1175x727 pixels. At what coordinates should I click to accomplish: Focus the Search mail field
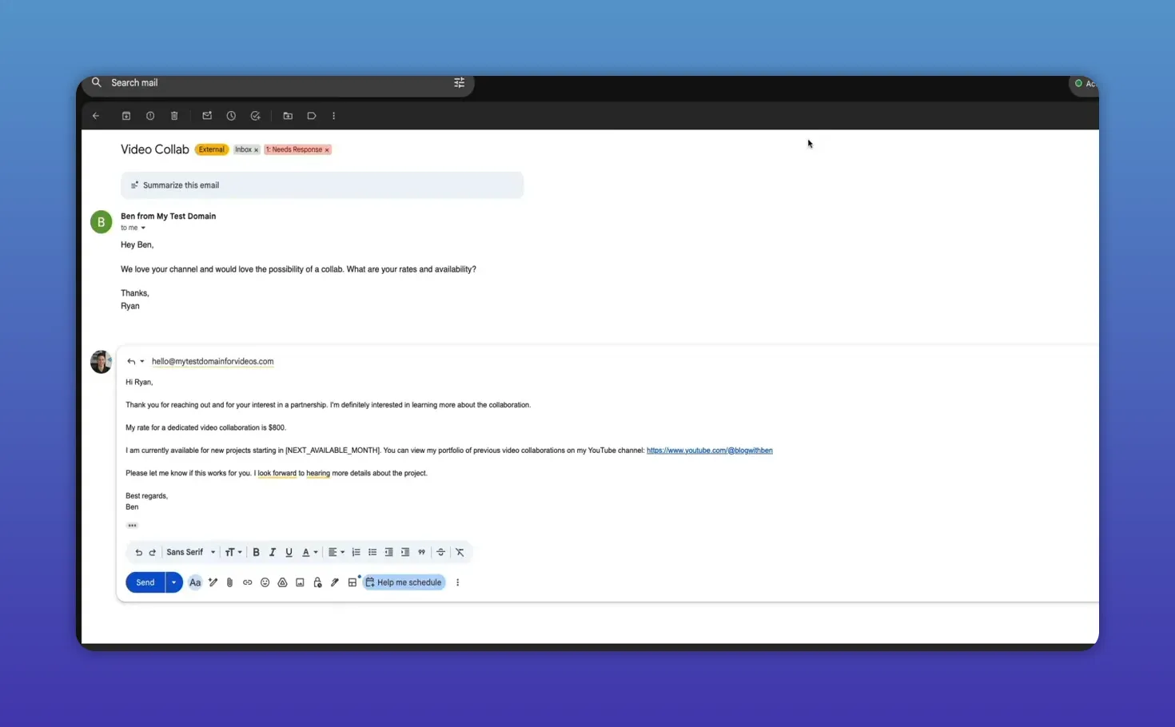click(277, 83)
